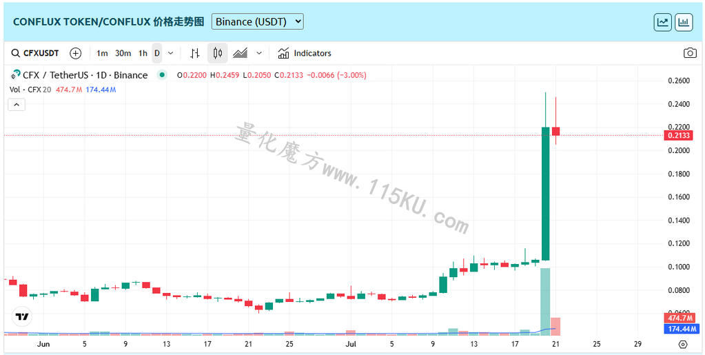Image resolution: width=705 pixels, height=355 pixels.
Task: Select the 30m timeframe
Action: (123, 53)
